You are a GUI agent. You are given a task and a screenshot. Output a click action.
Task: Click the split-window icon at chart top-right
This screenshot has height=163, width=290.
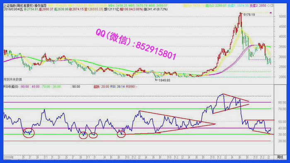point(272,5)
